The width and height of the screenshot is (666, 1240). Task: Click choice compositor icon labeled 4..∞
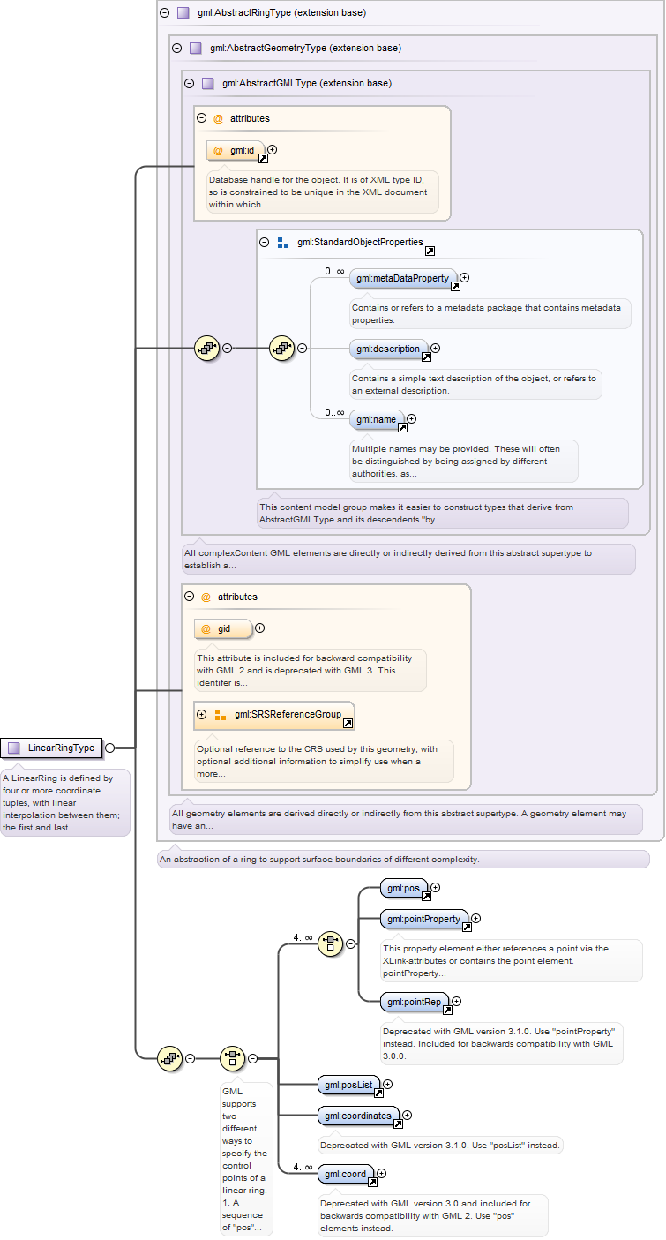330,943
